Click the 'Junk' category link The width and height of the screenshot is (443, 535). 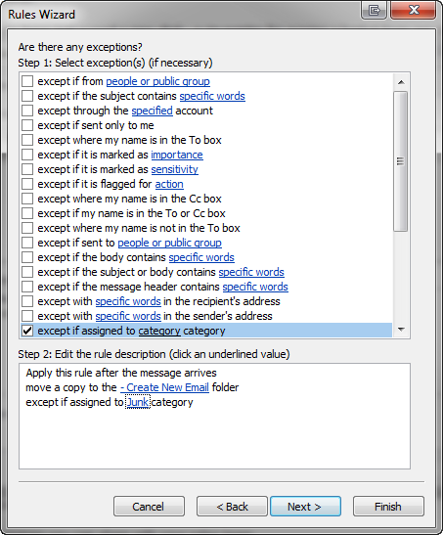coord(138,402)
